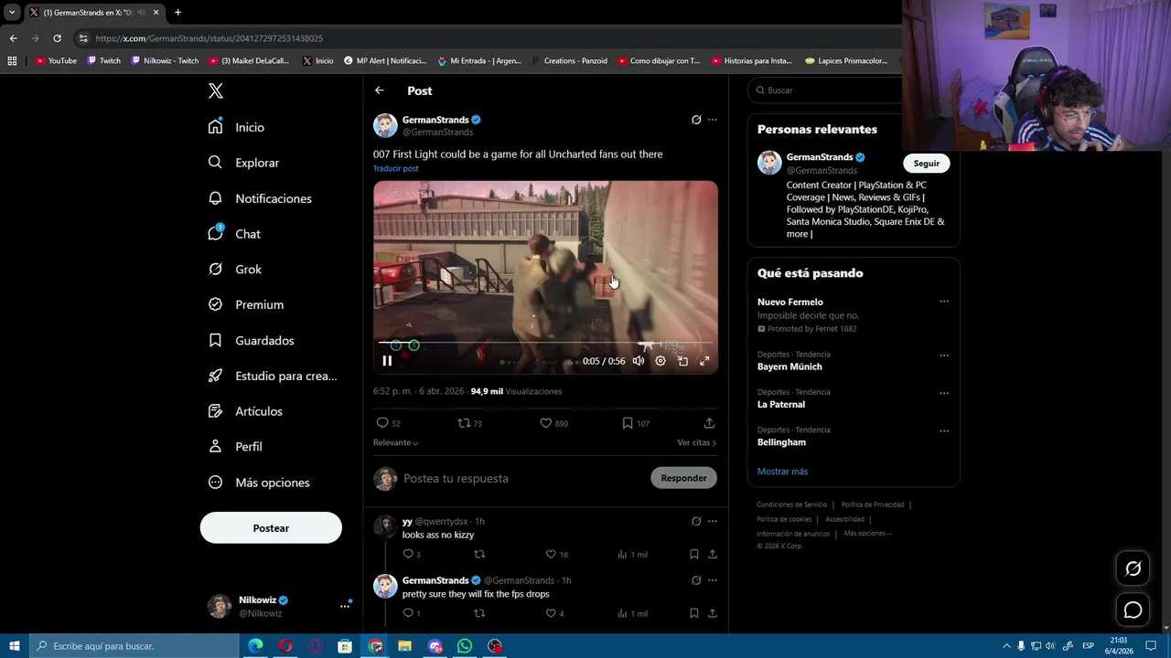Open options for Bayern Múnich trend
This screenshot has height=658, width=1171.
click(x=944, y=356)
